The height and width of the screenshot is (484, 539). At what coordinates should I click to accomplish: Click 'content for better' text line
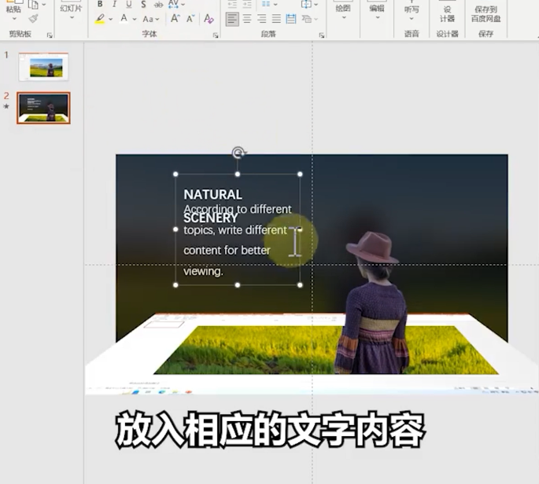pos(227,251)
